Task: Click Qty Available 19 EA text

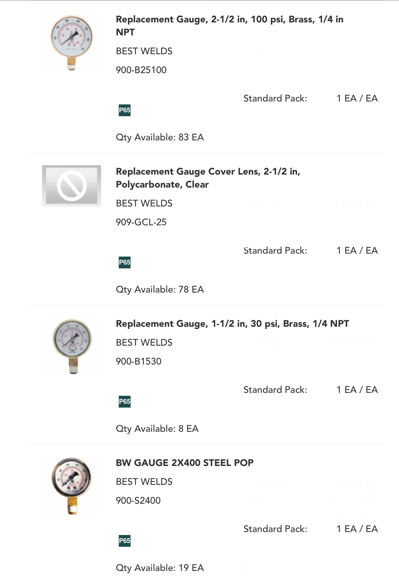Action: click(x=160, y=568)
